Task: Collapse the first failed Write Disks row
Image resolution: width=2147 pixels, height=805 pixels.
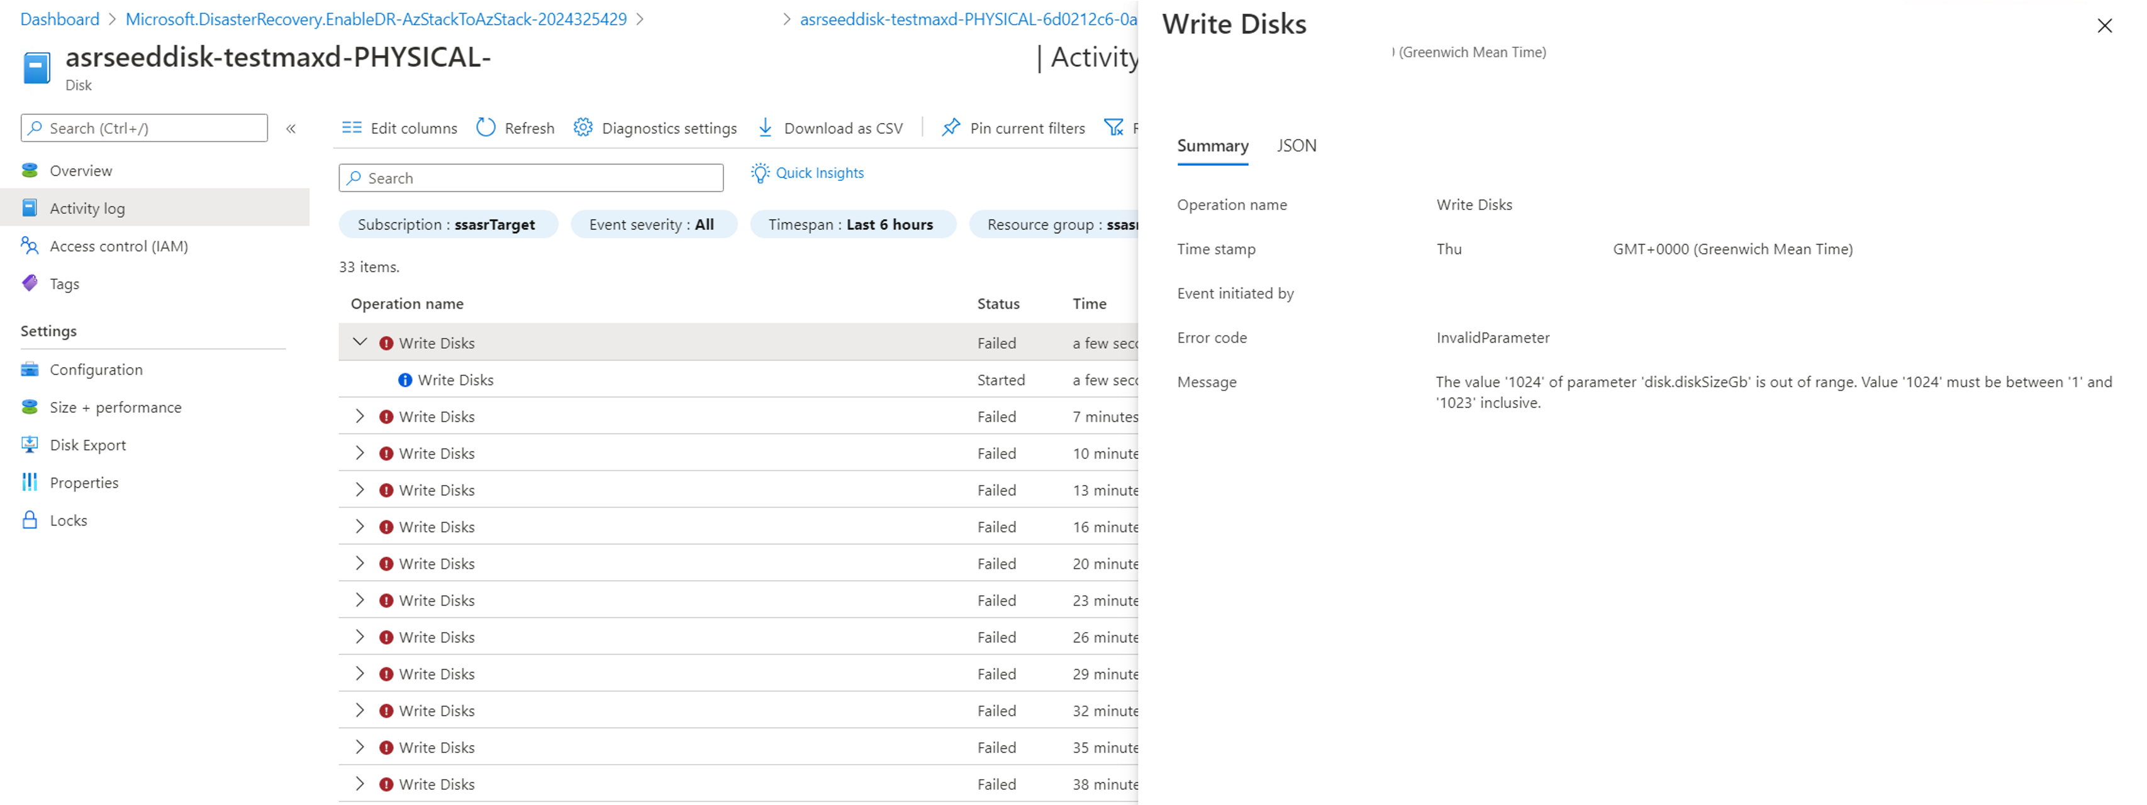Action: coord(360,342)
